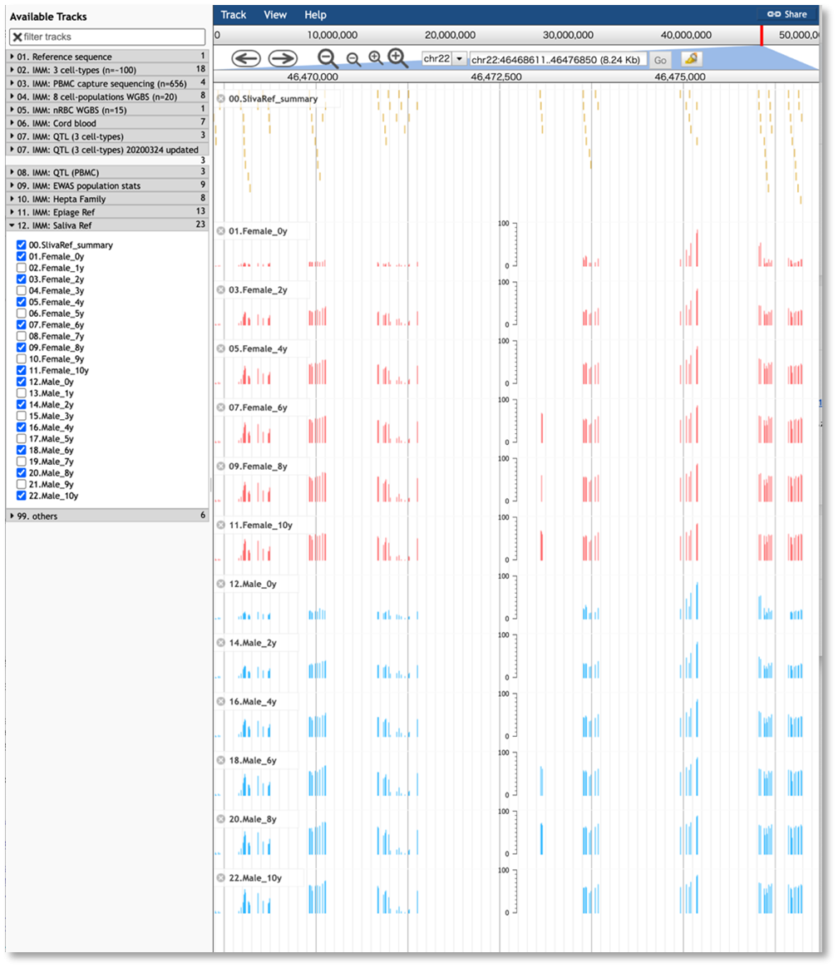Close the 01.Female_0y track
Image resolution: width=838 pixels, height=968 pixels.
tap(220, 231)
